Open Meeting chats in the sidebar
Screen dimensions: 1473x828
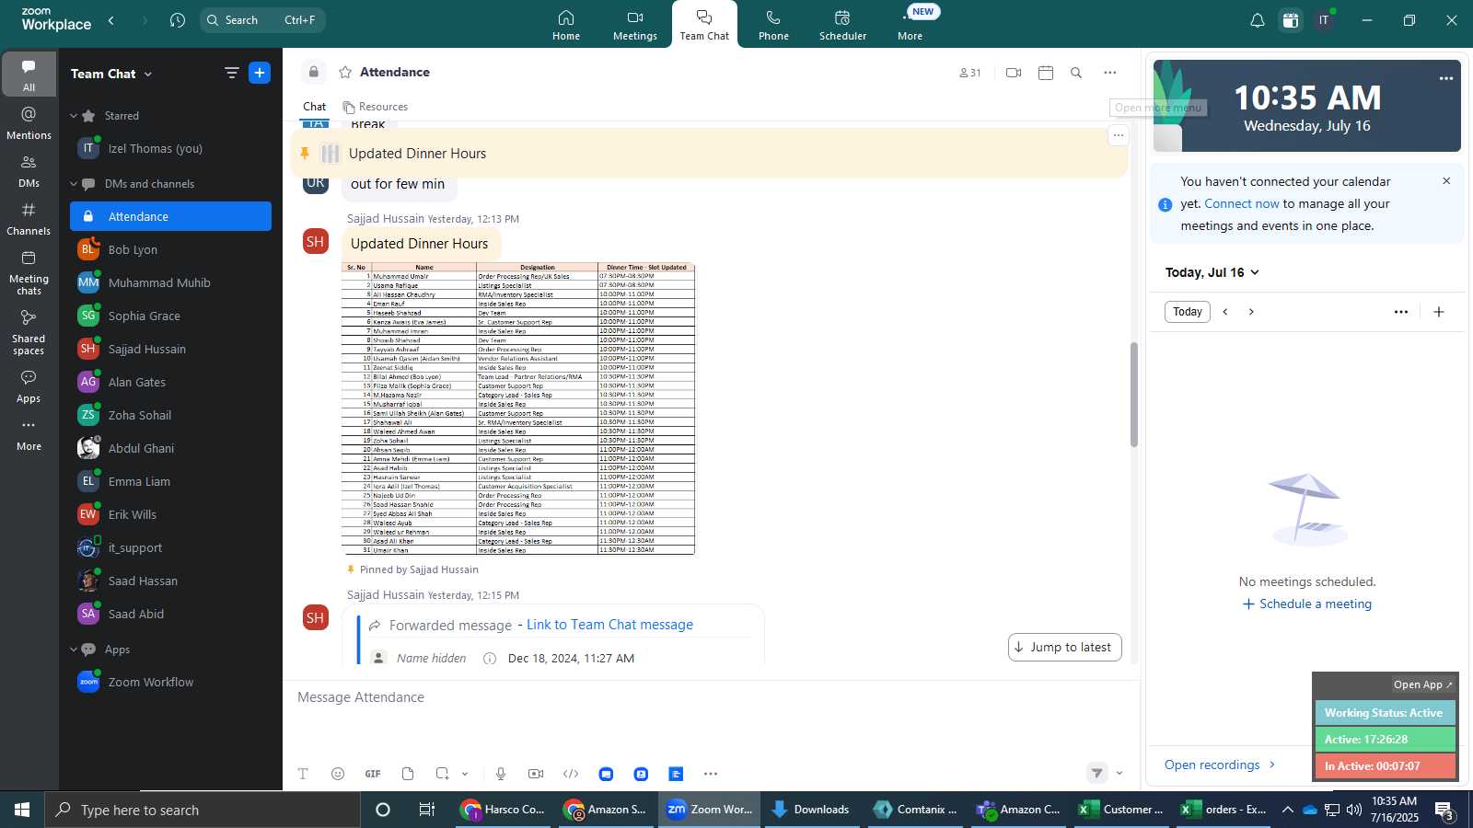[29, 272]
